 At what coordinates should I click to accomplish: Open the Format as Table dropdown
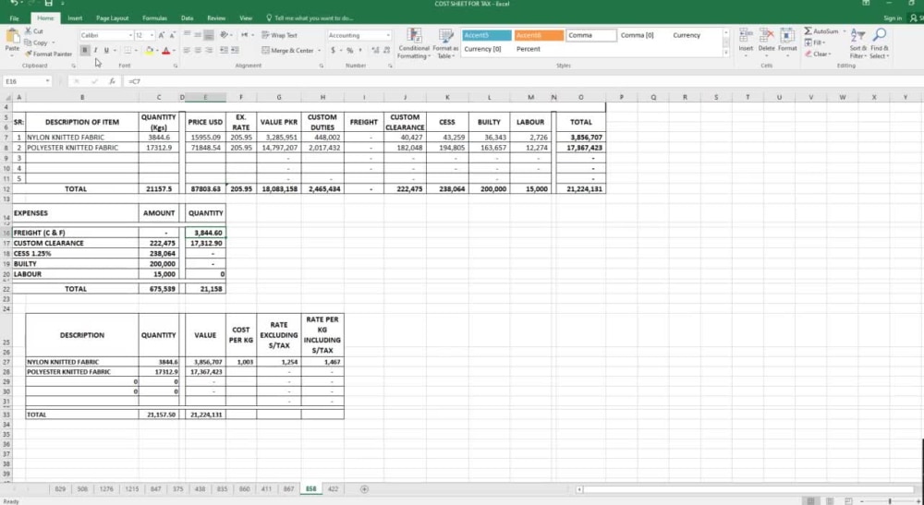tap(445, 43)
